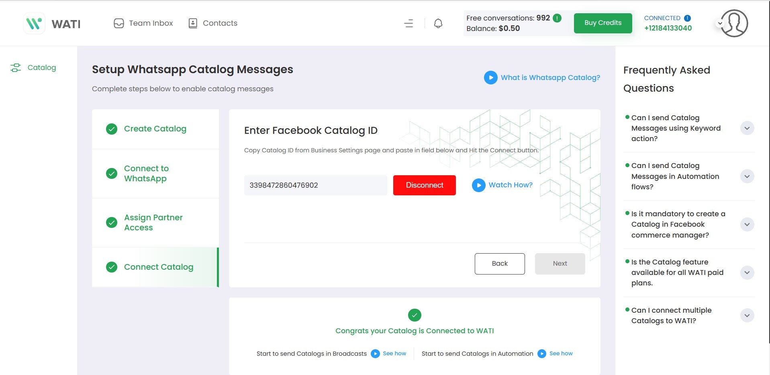Click the green success checkmark above Congrats message
The image size is (770, 375).
pyautogui.click(x=415, y=315)
